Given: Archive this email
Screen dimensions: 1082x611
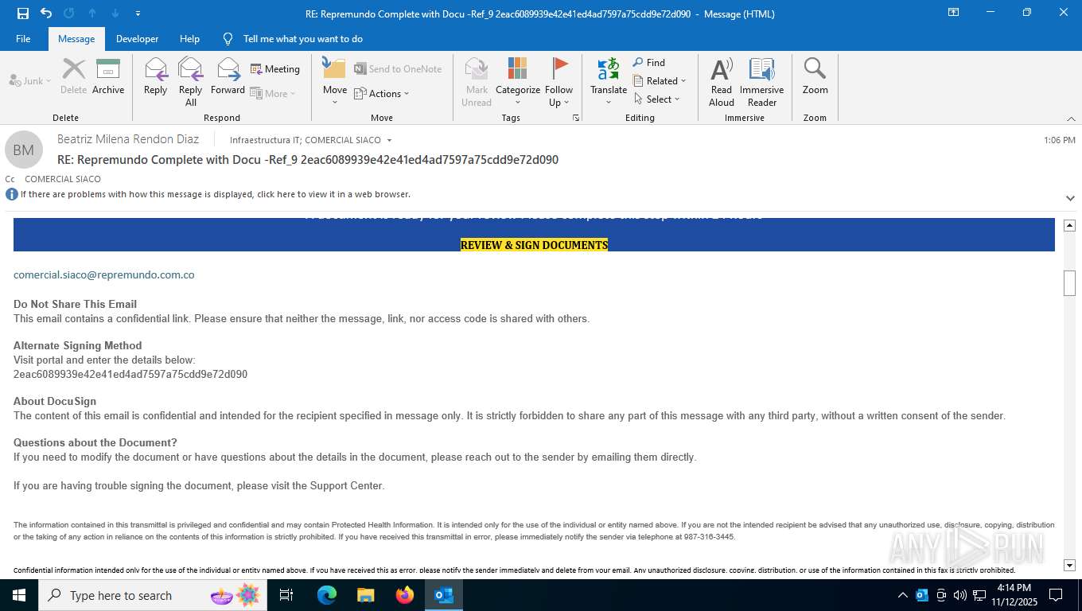Looking at the screenshot, I should pyautogui.click(x=108, y=77).
